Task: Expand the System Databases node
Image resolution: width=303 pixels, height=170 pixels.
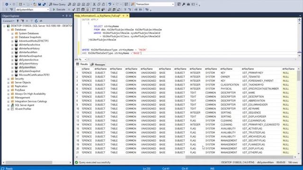Action: point(12,34)
